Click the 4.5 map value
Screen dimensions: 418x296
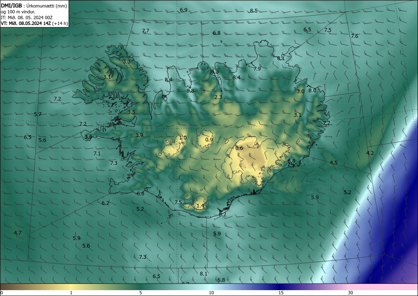point(334,163)
